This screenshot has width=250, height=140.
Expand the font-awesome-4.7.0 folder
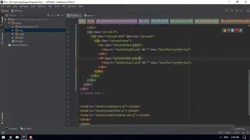pyautogui.click(x=13, y=27)
